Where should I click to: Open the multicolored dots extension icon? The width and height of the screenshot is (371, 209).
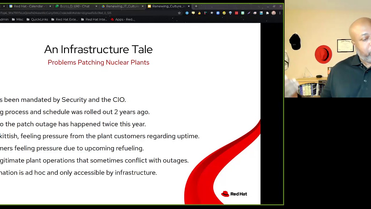(205, 13)
